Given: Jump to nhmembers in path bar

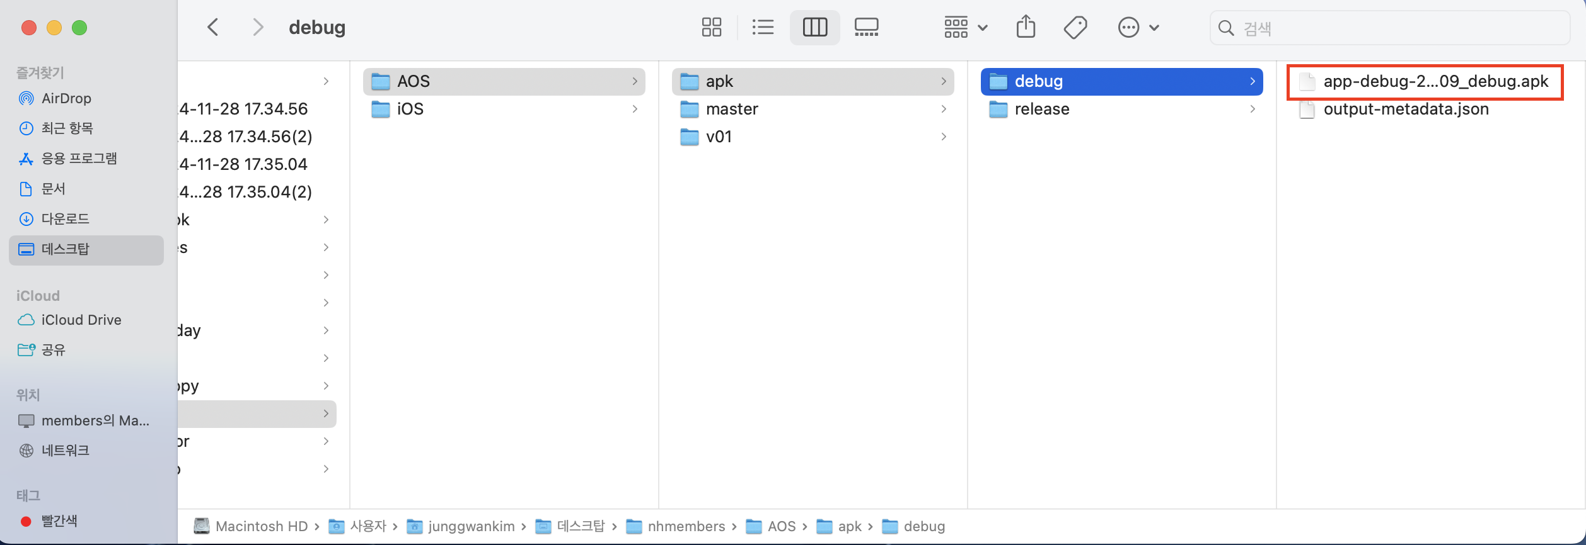Looking at the screenshot, I should tap(686, 526).
